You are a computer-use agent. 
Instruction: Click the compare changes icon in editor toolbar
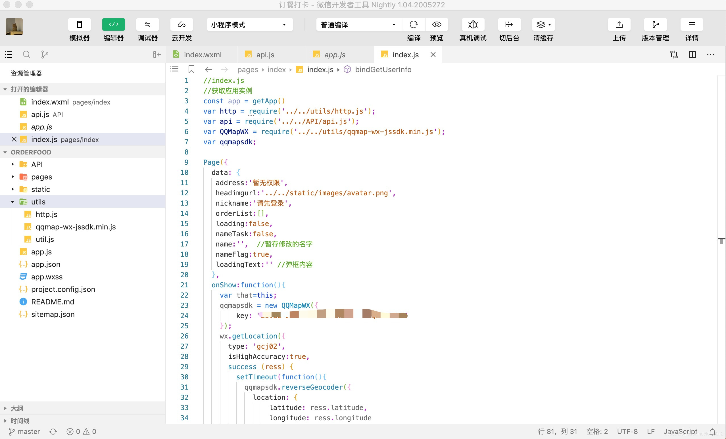[674, 55]
